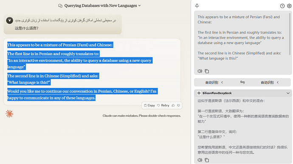Click the chat bubble icon beside title
This screenshot has height=164, width=293.
[60, 6]
